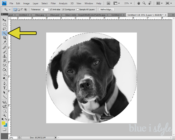Select the Eyedropper tool
This screenshot has width=175, height=140.
coord(4,42)
